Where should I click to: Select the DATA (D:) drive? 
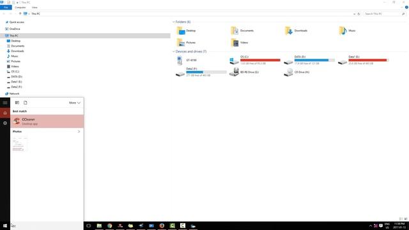click(309, 60)
